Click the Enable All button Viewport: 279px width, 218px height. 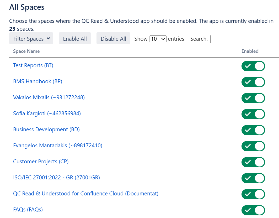(x=75, y=39)
